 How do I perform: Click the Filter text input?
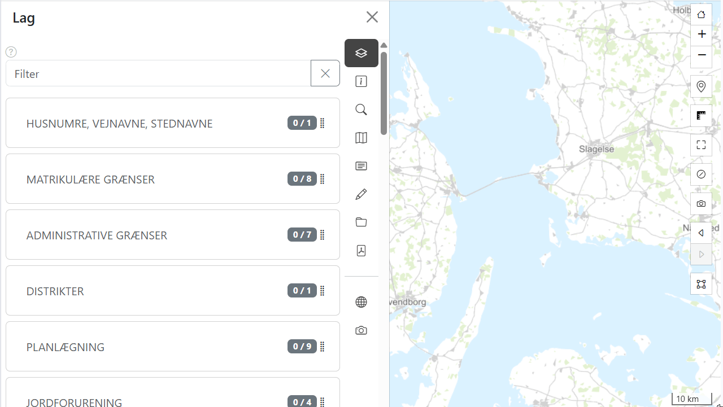click(x=158, y=73)
